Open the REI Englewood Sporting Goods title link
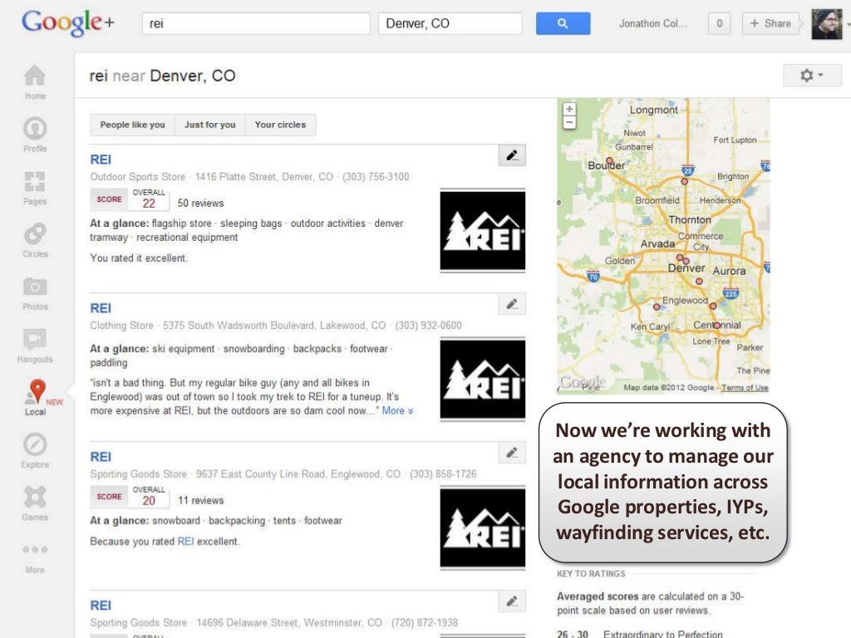This screenshot has width=851, height=638. click(x=101, y=457)
